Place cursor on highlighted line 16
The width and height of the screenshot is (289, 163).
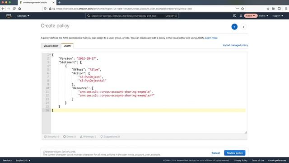click(x=149, y=110)
